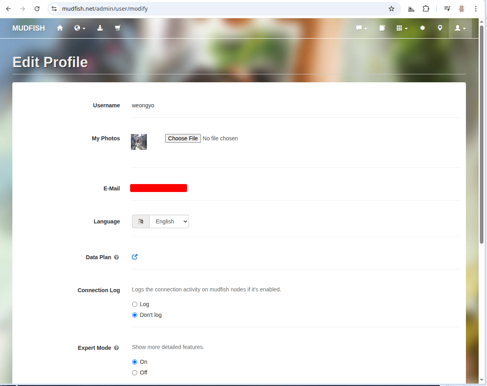This screenshot has height=386, width=487.
Task: Click the Data Plan help question icon
Action: tap(117, 257)
